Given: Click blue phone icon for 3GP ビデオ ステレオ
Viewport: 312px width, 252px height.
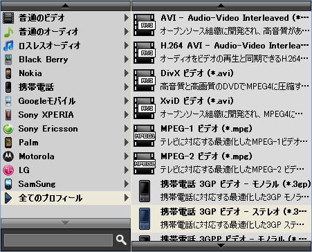Looking at the screenshot, I should [x=145, y=219].
